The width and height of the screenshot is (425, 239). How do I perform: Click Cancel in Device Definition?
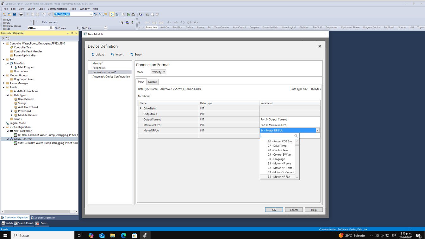click(x=294, y=210)
